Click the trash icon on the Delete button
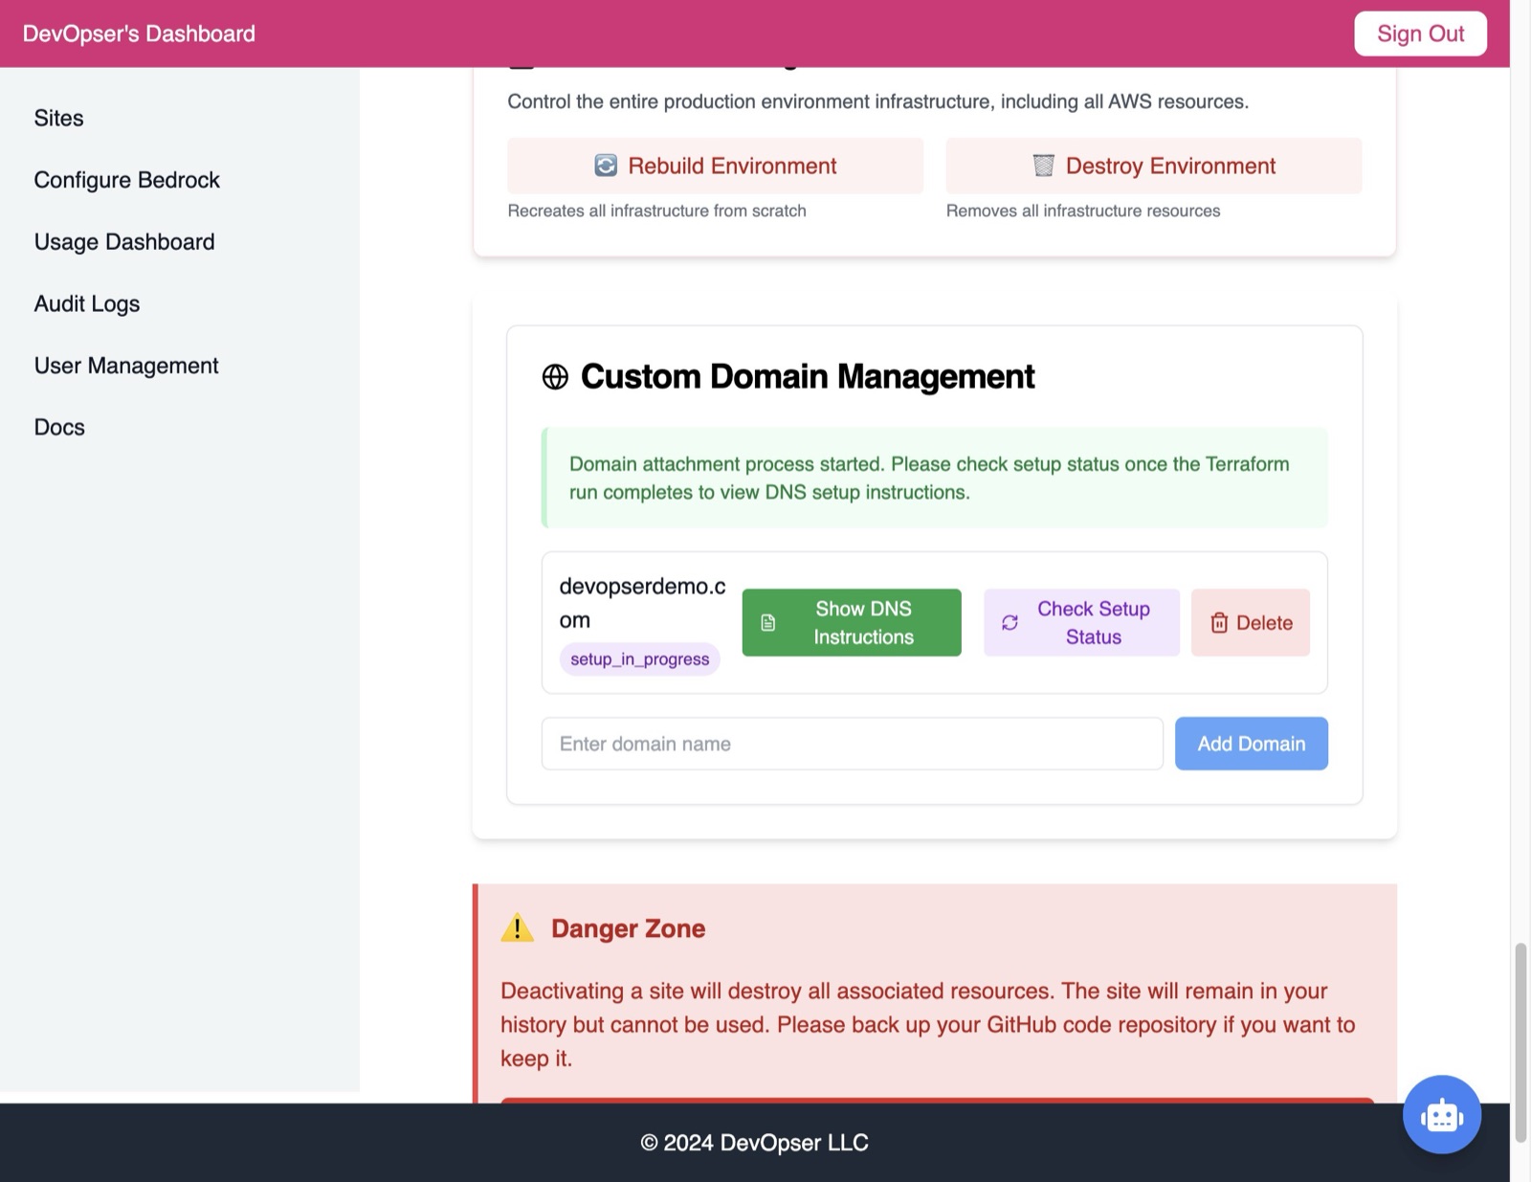This screenshot has width=1531, height=1182. (1219, 623)
